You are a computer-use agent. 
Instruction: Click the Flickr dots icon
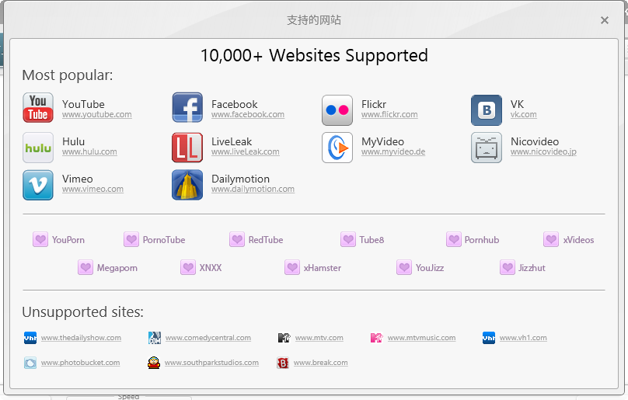[x=337, y=110]
